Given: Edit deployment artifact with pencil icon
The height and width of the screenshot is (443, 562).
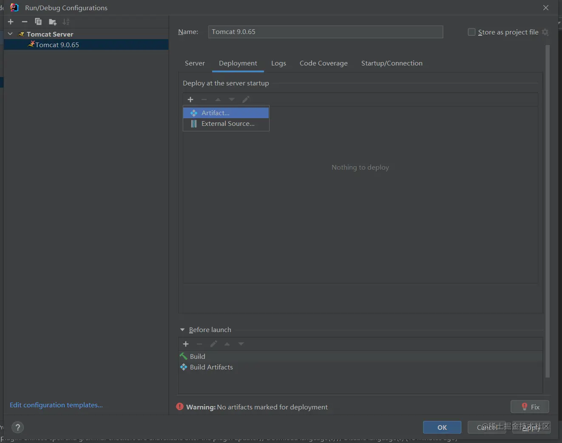Looking at the screenshot, I should point(246,99).
